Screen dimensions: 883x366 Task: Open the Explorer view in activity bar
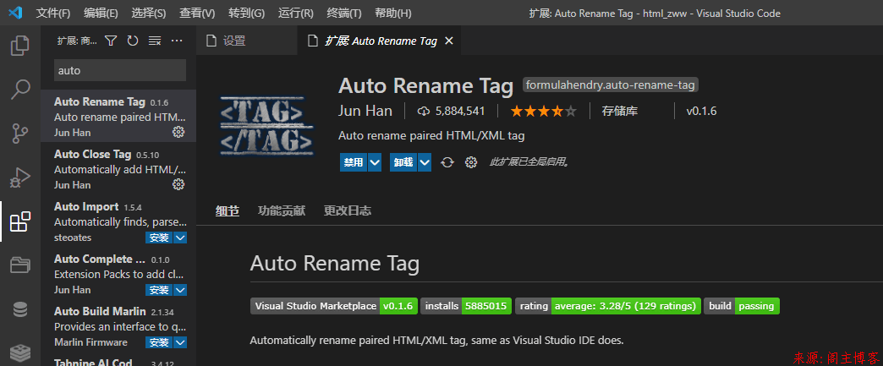point(19,45)
